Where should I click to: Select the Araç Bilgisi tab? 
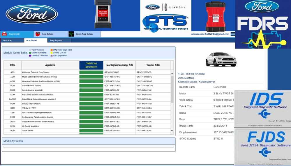36,40
